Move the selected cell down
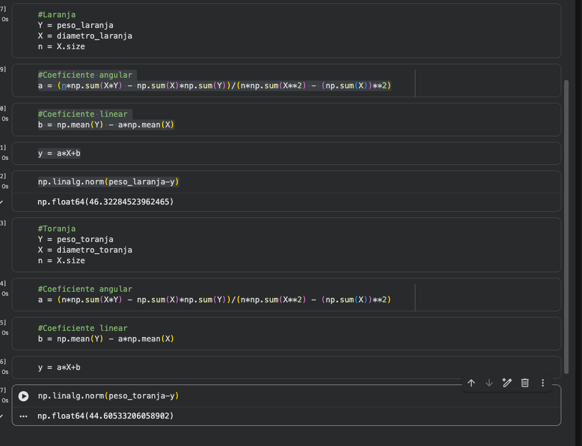Viewport: 582px width, 446px height. point(489,383)
